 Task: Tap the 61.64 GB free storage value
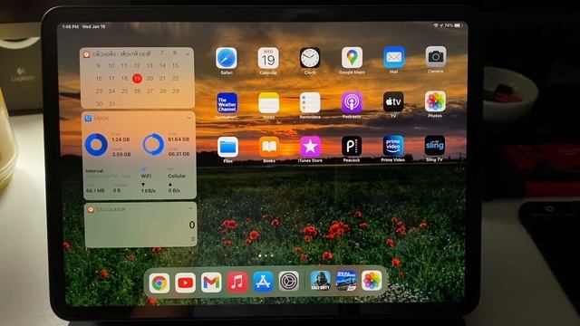pyautogui.click(x=179, y=139)
